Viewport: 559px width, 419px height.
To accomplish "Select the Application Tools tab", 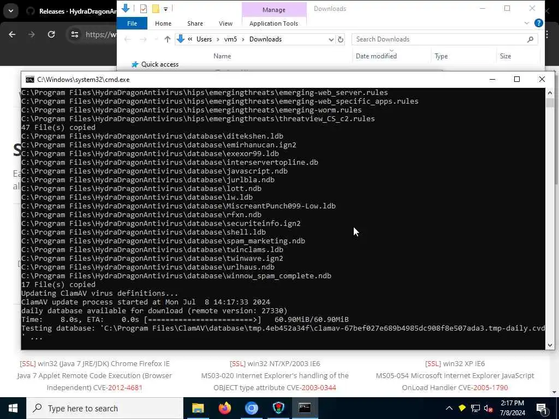I will pos(273,23).
